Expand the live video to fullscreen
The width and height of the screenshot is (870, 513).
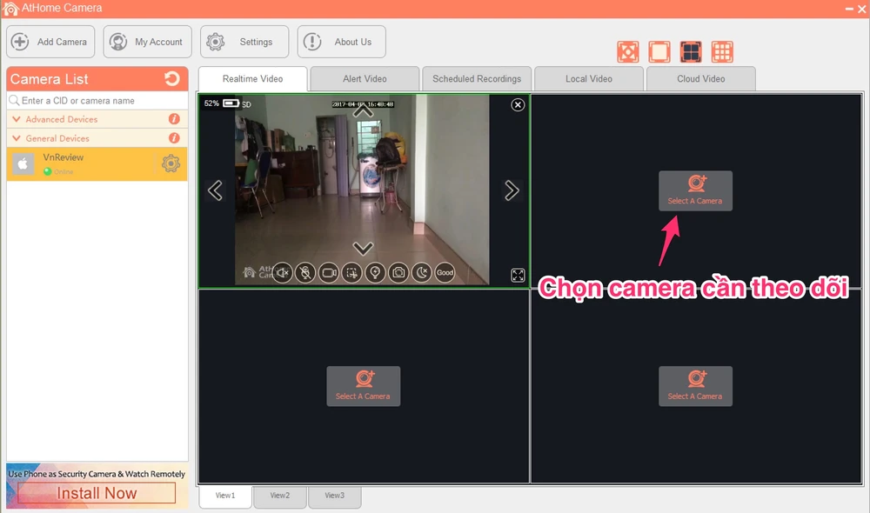click(x=518, y=275)
